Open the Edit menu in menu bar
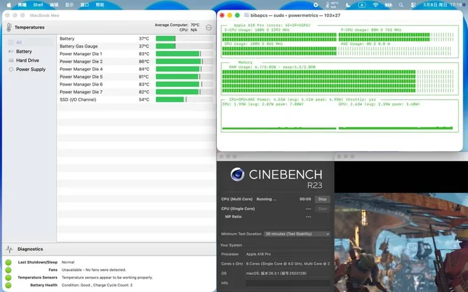 coord(54,5)
